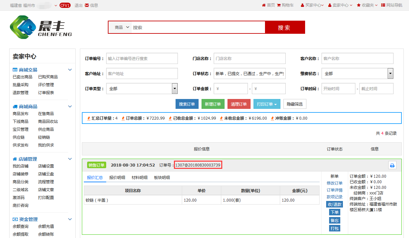409x238 pixels.
Task: Click the CFV1 badge
Action: (x=65, y=5)
